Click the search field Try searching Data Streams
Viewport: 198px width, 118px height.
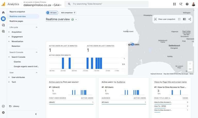click(106, 4)
